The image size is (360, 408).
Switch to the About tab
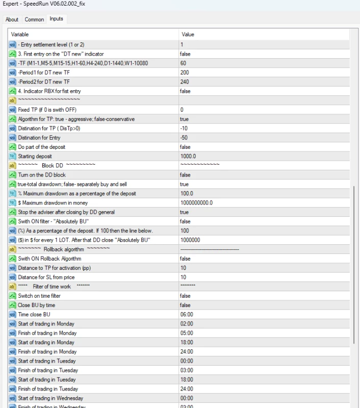coord(12,19)
